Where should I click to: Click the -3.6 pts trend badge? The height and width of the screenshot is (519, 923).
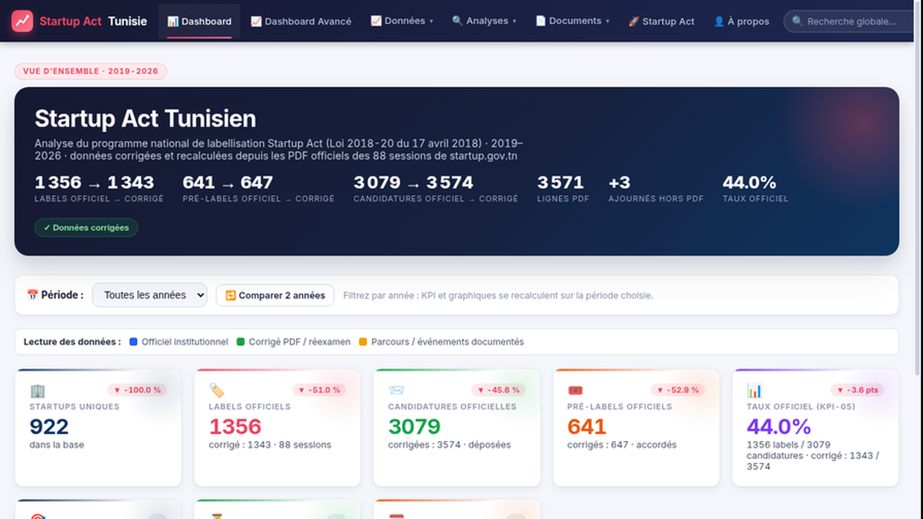point(857,390)
